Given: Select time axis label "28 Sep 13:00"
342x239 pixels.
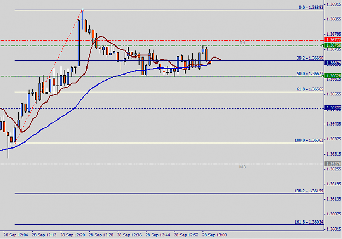Looking at the screenshot, I should point(214,235).
